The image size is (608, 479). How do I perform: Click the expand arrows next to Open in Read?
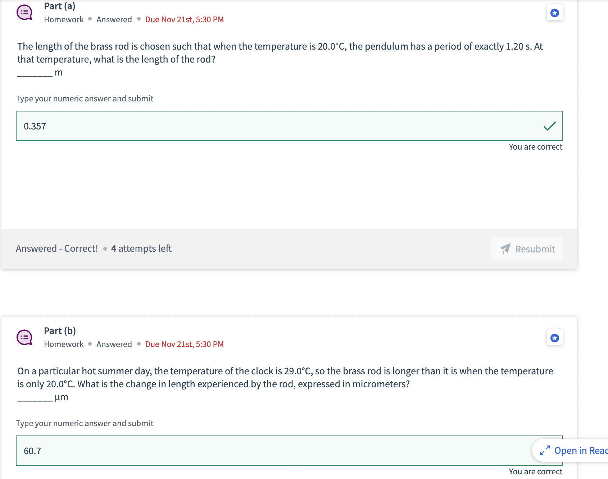point(545,451)
